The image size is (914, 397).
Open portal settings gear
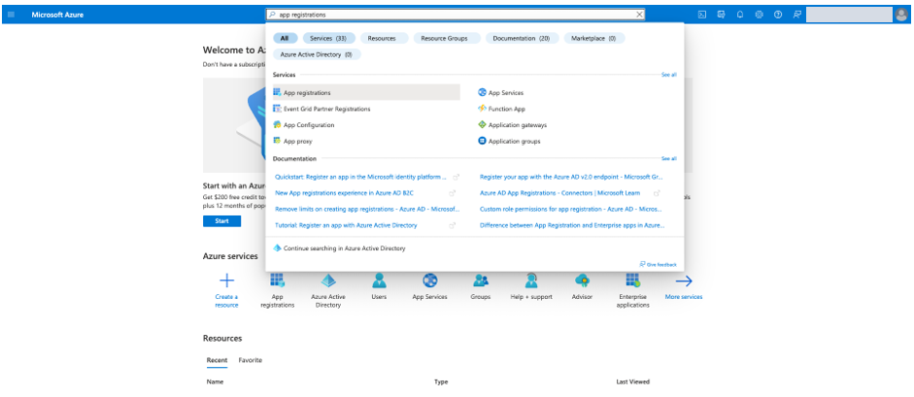(x=759, y=15)
